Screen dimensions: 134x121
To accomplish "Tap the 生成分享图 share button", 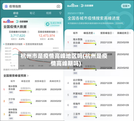I will pyautogui.click(x=54, y=24).
